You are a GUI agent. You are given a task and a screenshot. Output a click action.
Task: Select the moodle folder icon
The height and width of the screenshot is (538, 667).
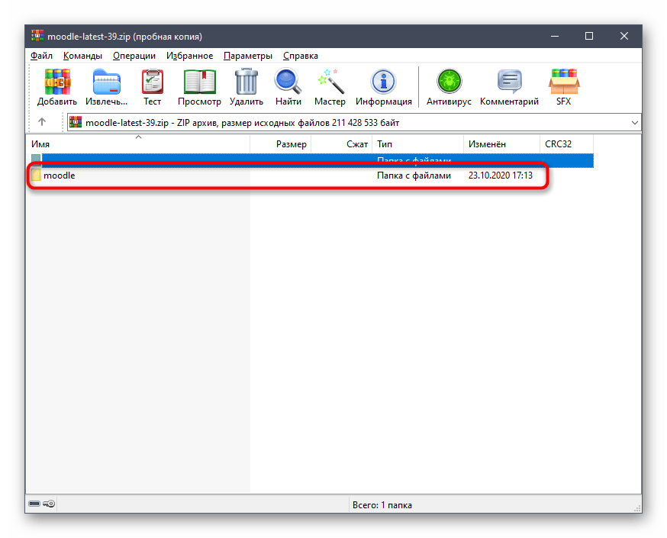pos(36,175)
